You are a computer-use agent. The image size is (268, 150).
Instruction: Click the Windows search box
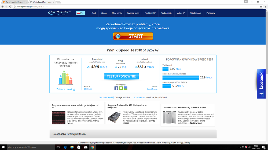tap(30, 147)
